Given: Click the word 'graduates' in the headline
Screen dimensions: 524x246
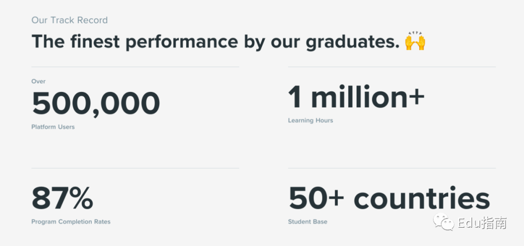Looking at the screenshot, I should (x=353, y=42).
